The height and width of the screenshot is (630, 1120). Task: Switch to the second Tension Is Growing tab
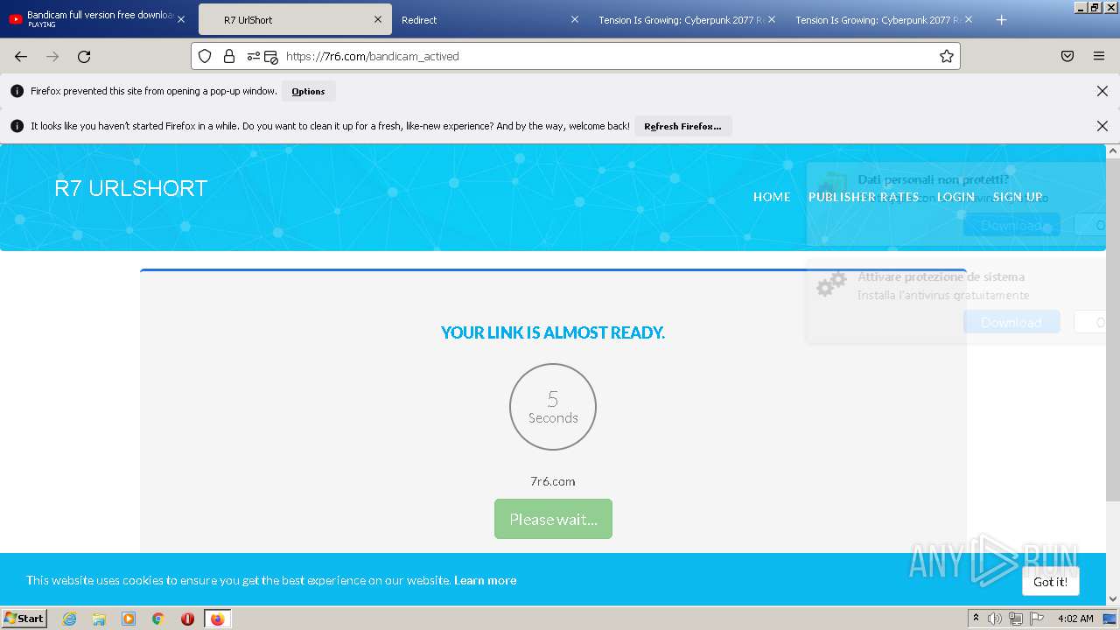[x=884, y=19]
